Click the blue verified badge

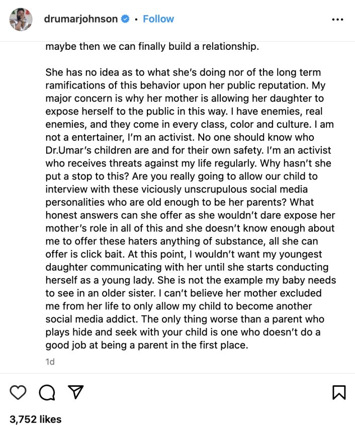coord(125,19)
